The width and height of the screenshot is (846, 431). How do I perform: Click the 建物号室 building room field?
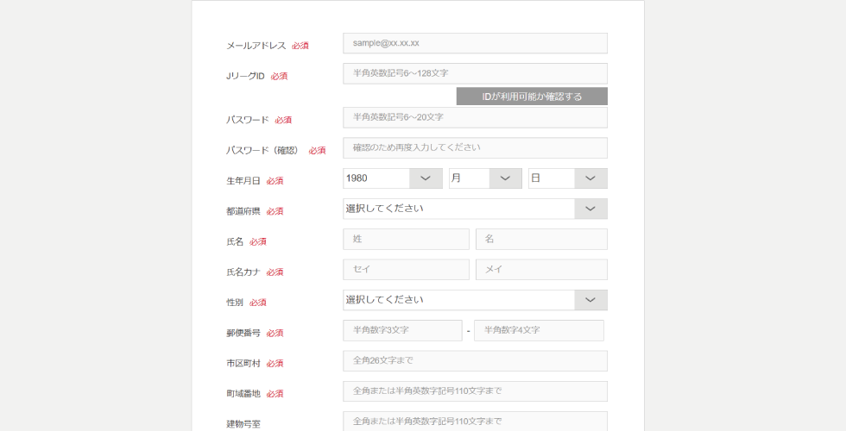[475, 421]
